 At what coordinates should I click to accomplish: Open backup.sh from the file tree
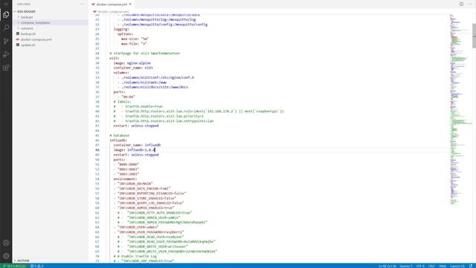tap(28, 33)
